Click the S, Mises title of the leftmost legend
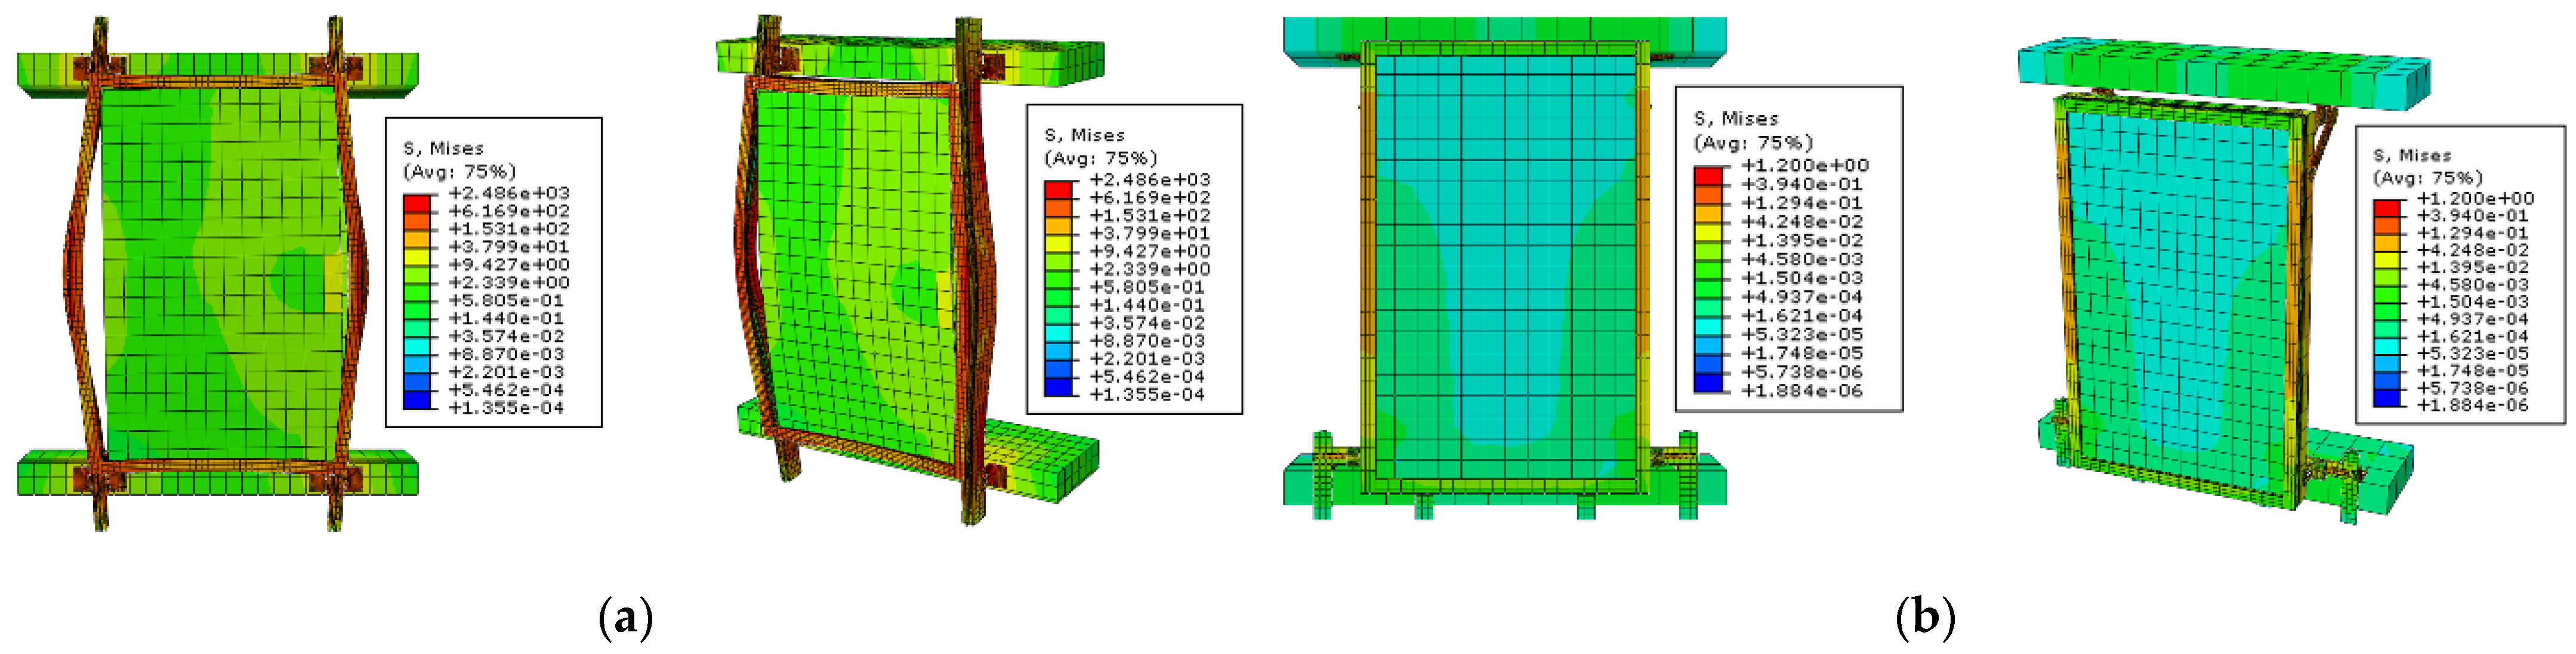This screenshot has width=2576, height=654. 443,148
